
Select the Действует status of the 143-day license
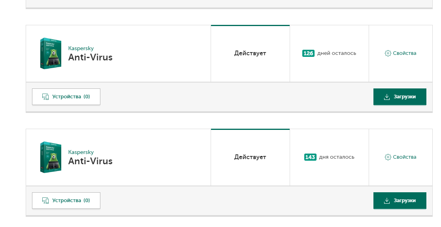250,157
